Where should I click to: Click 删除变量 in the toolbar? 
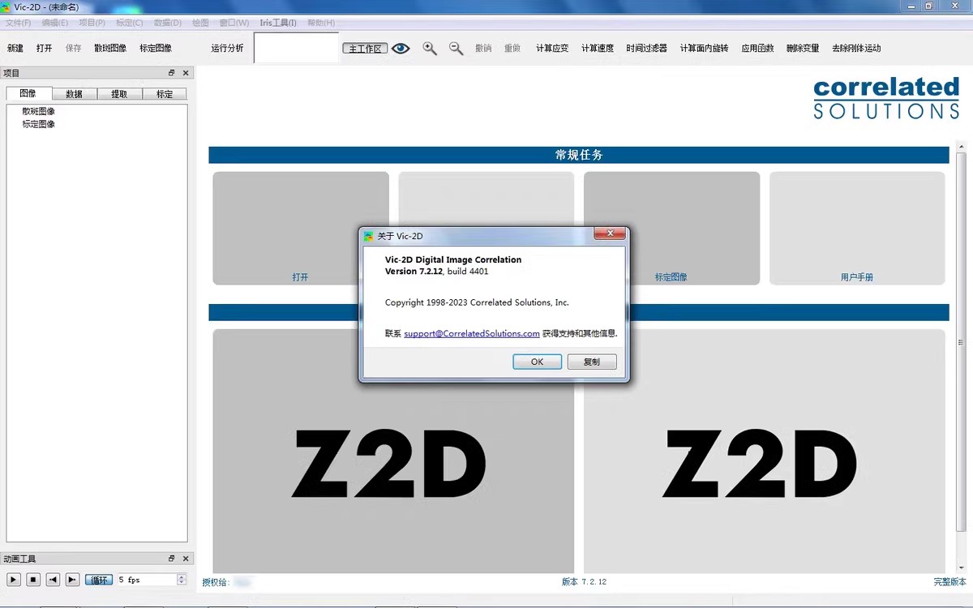pos(803,49)
